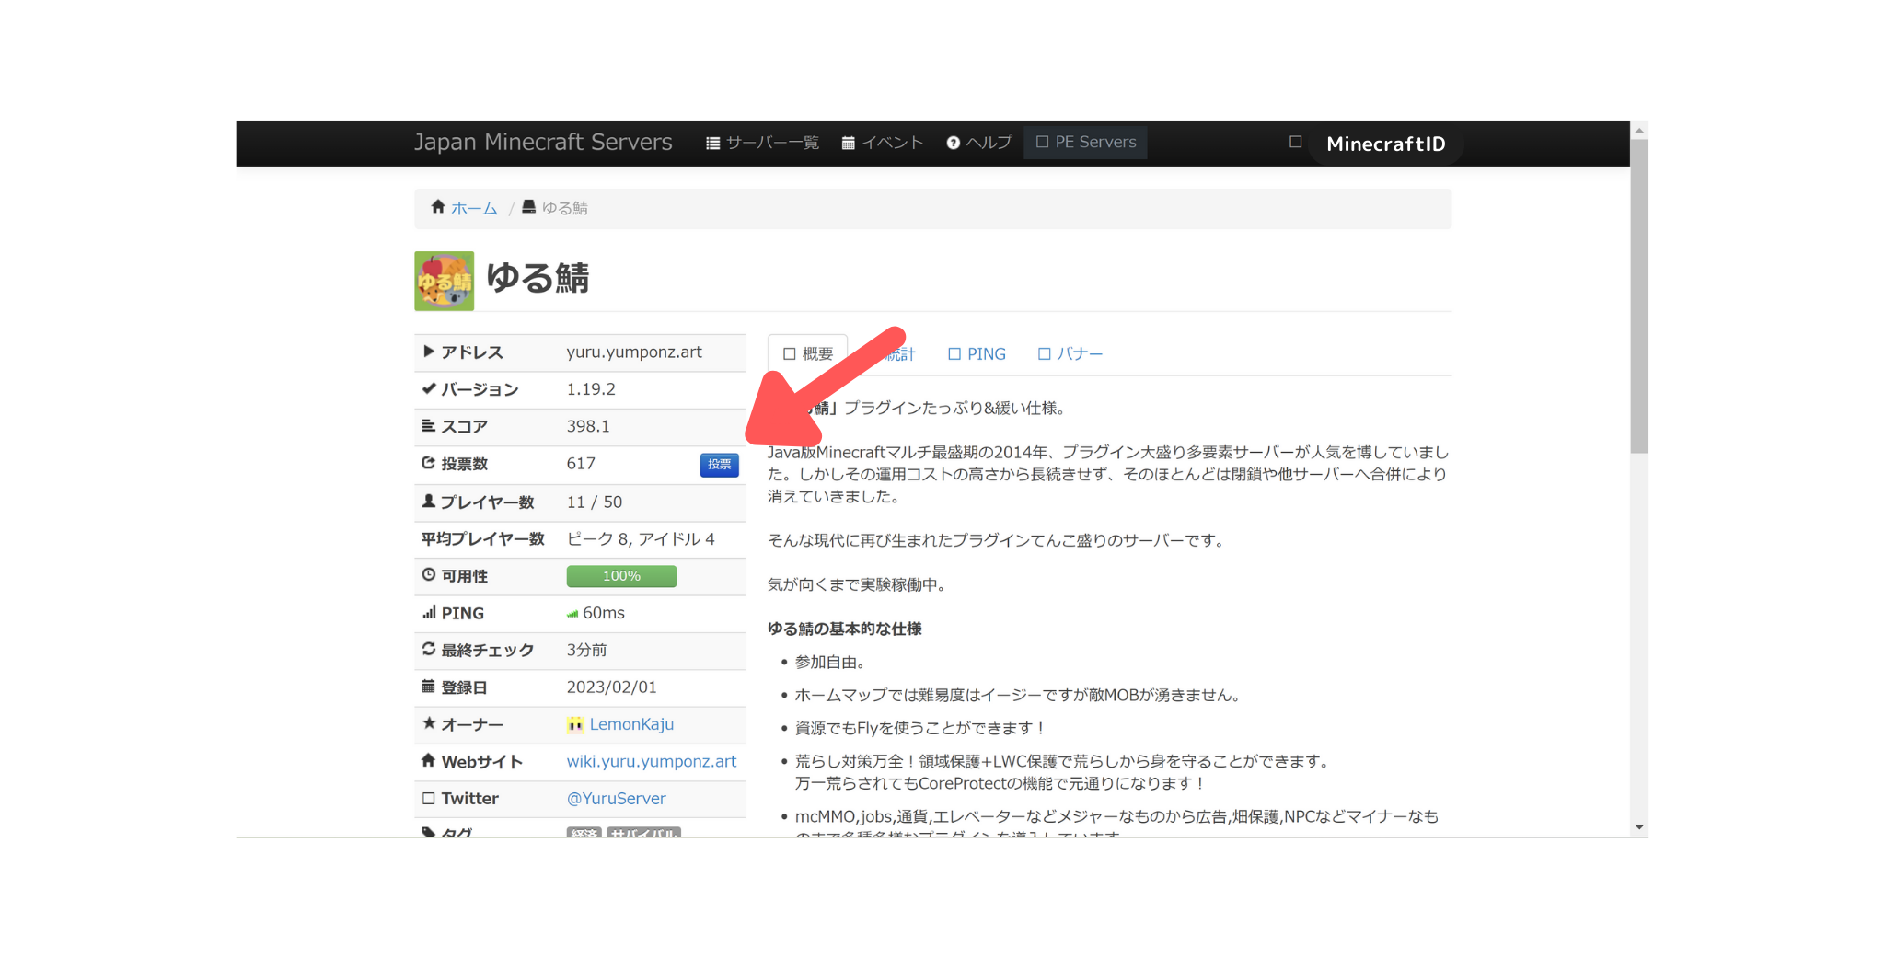Click the scrollbar up arrow
The height and width of the screenshot is (958, 1885).
click(1639, 131)
